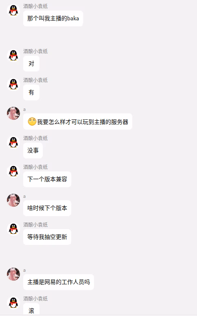Viewport: 197px width, 316px height.
Task: Select the '那个叫我主播的baka' message bubble
Action: point(53,19)
